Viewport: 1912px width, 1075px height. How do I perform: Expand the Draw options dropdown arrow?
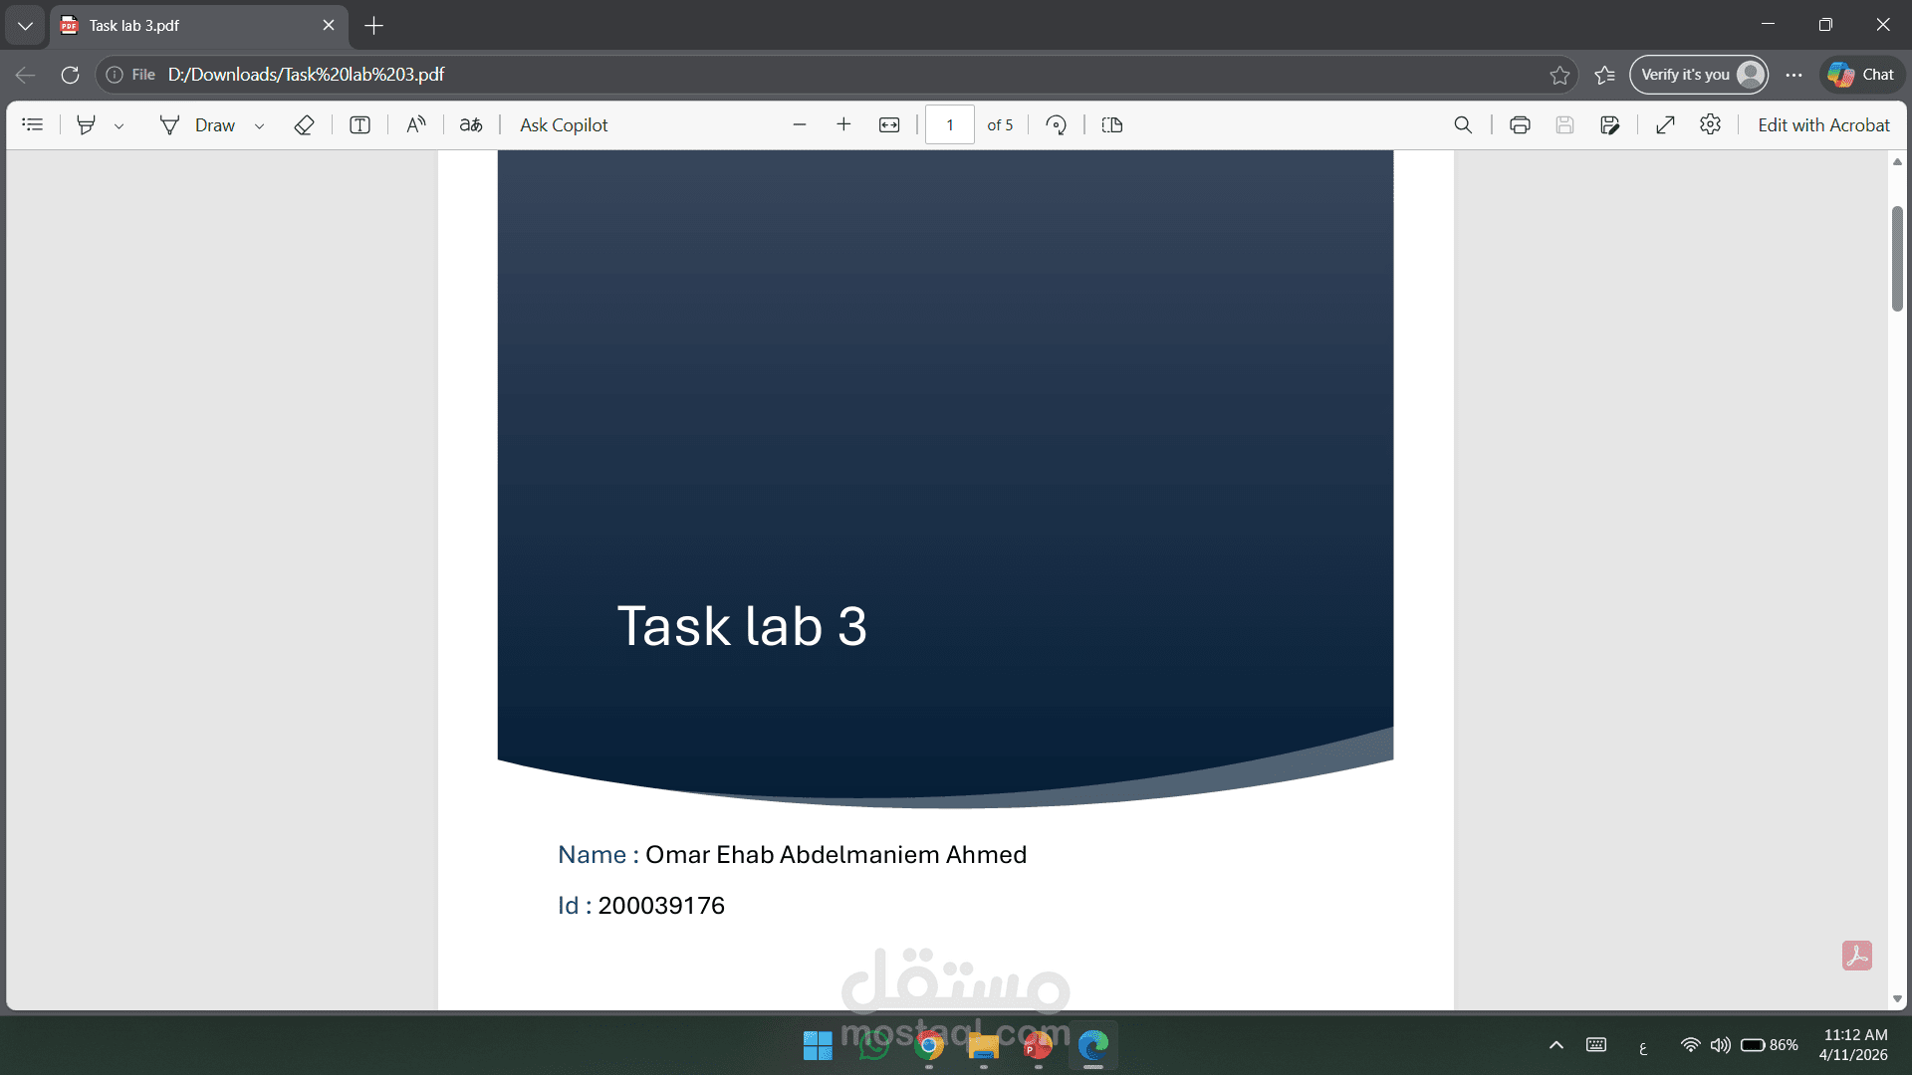click(x=259, y=125)
